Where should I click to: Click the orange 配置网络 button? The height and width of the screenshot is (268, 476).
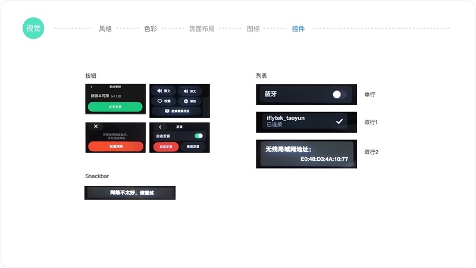(x=115, y=147)
